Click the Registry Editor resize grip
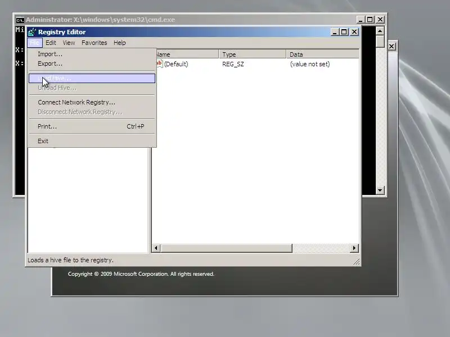This screenshot has width=450, height=337. [x=356, y=261]
